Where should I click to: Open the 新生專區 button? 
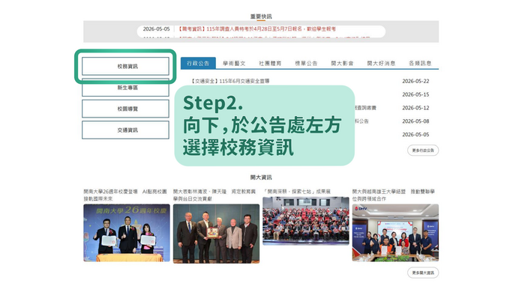125,88
